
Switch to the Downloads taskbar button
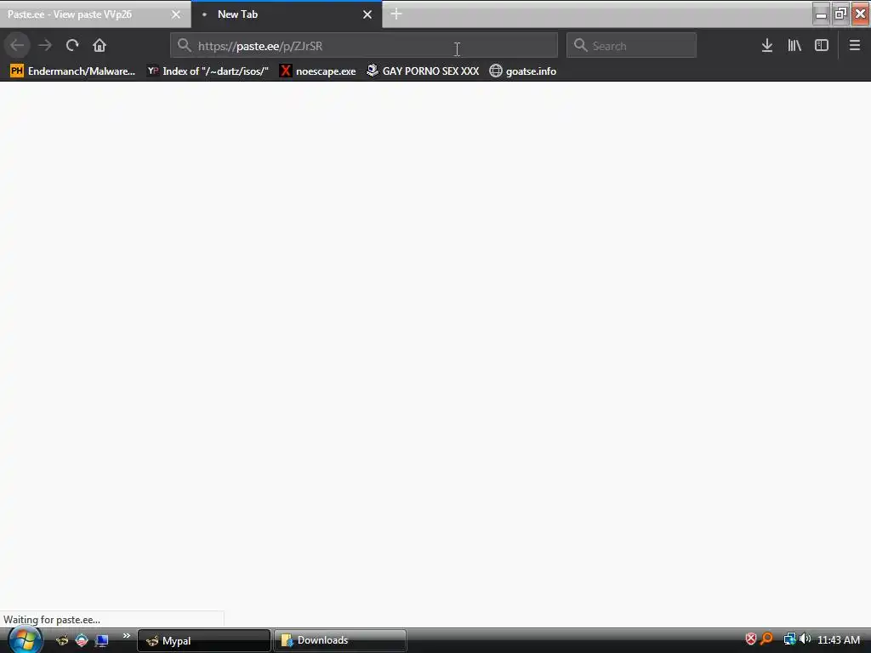point(340,641)
